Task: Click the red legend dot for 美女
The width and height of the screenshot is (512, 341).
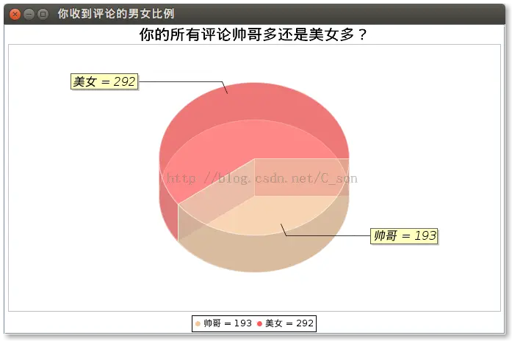Action: click(259, 323)
